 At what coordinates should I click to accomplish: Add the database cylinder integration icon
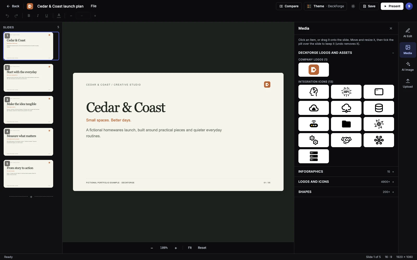(379, 108)
